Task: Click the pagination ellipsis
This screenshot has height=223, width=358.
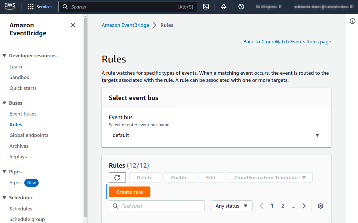Action: [293, 206]
